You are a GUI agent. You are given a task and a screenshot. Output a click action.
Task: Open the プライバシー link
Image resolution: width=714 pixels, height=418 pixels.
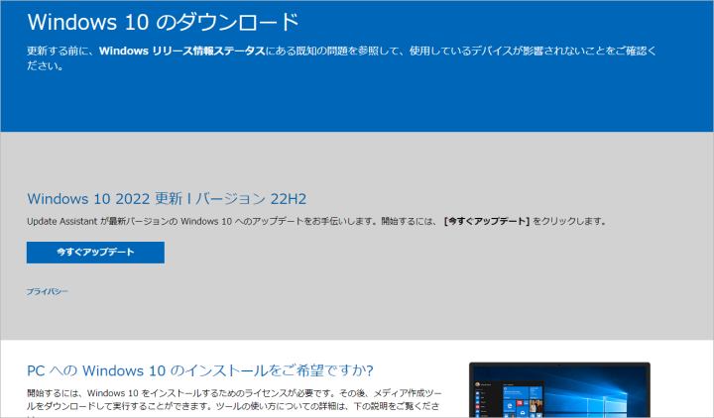point(47,291)
